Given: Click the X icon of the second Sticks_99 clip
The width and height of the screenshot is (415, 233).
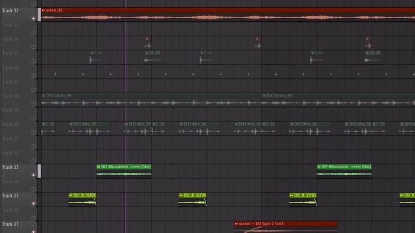Looking at the screenshot, I should pyautogui.click(x=264, y=96).
